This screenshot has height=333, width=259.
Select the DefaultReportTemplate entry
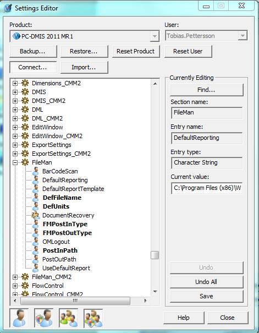tap(73, 189)
